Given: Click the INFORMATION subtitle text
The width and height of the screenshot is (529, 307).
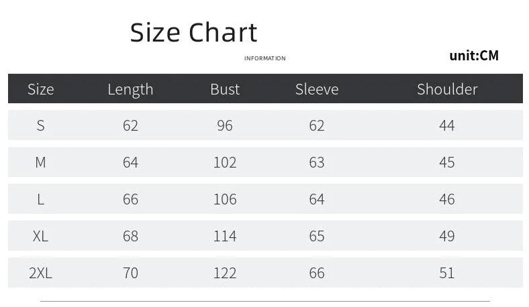Looking at the screenshot, I should [265, 58].
